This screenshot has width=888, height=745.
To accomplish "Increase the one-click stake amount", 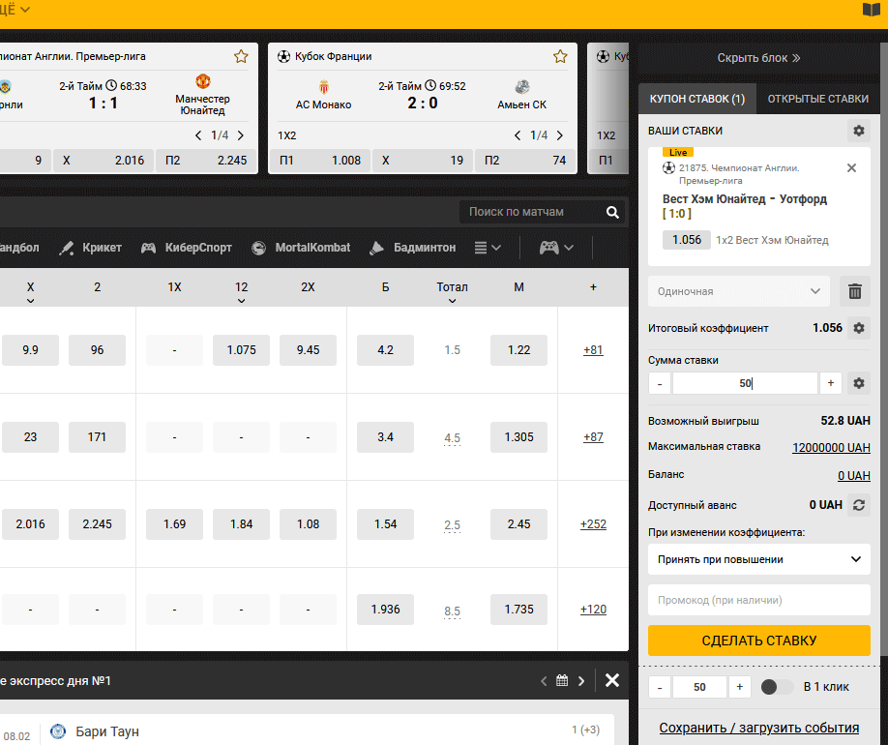I will tap(739, 687).
